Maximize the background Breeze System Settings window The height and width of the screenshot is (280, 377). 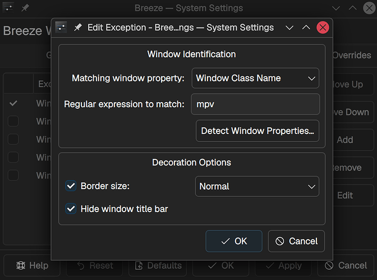[353, 8]
